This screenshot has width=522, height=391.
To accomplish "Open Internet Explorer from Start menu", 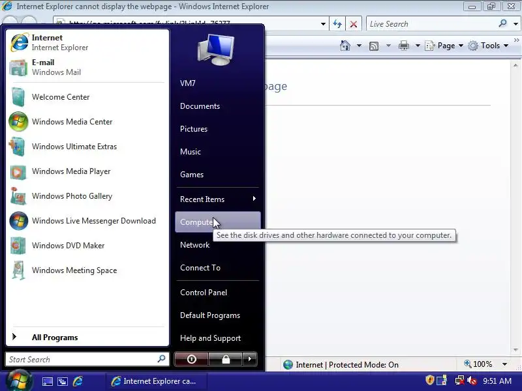I will point(87,42).
